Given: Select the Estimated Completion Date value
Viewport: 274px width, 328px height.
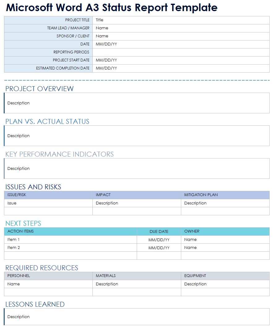Looking at the screenshot, I should point(181,68).
